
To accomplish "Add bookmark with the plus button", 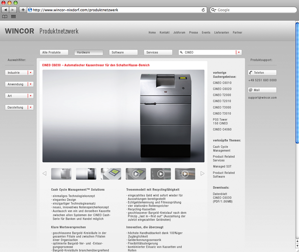I will click(23, 10).
